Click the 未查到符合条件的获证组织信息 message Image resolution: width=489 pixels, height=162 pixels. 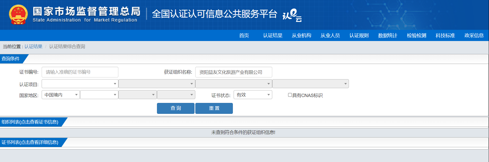coord(243,132)
